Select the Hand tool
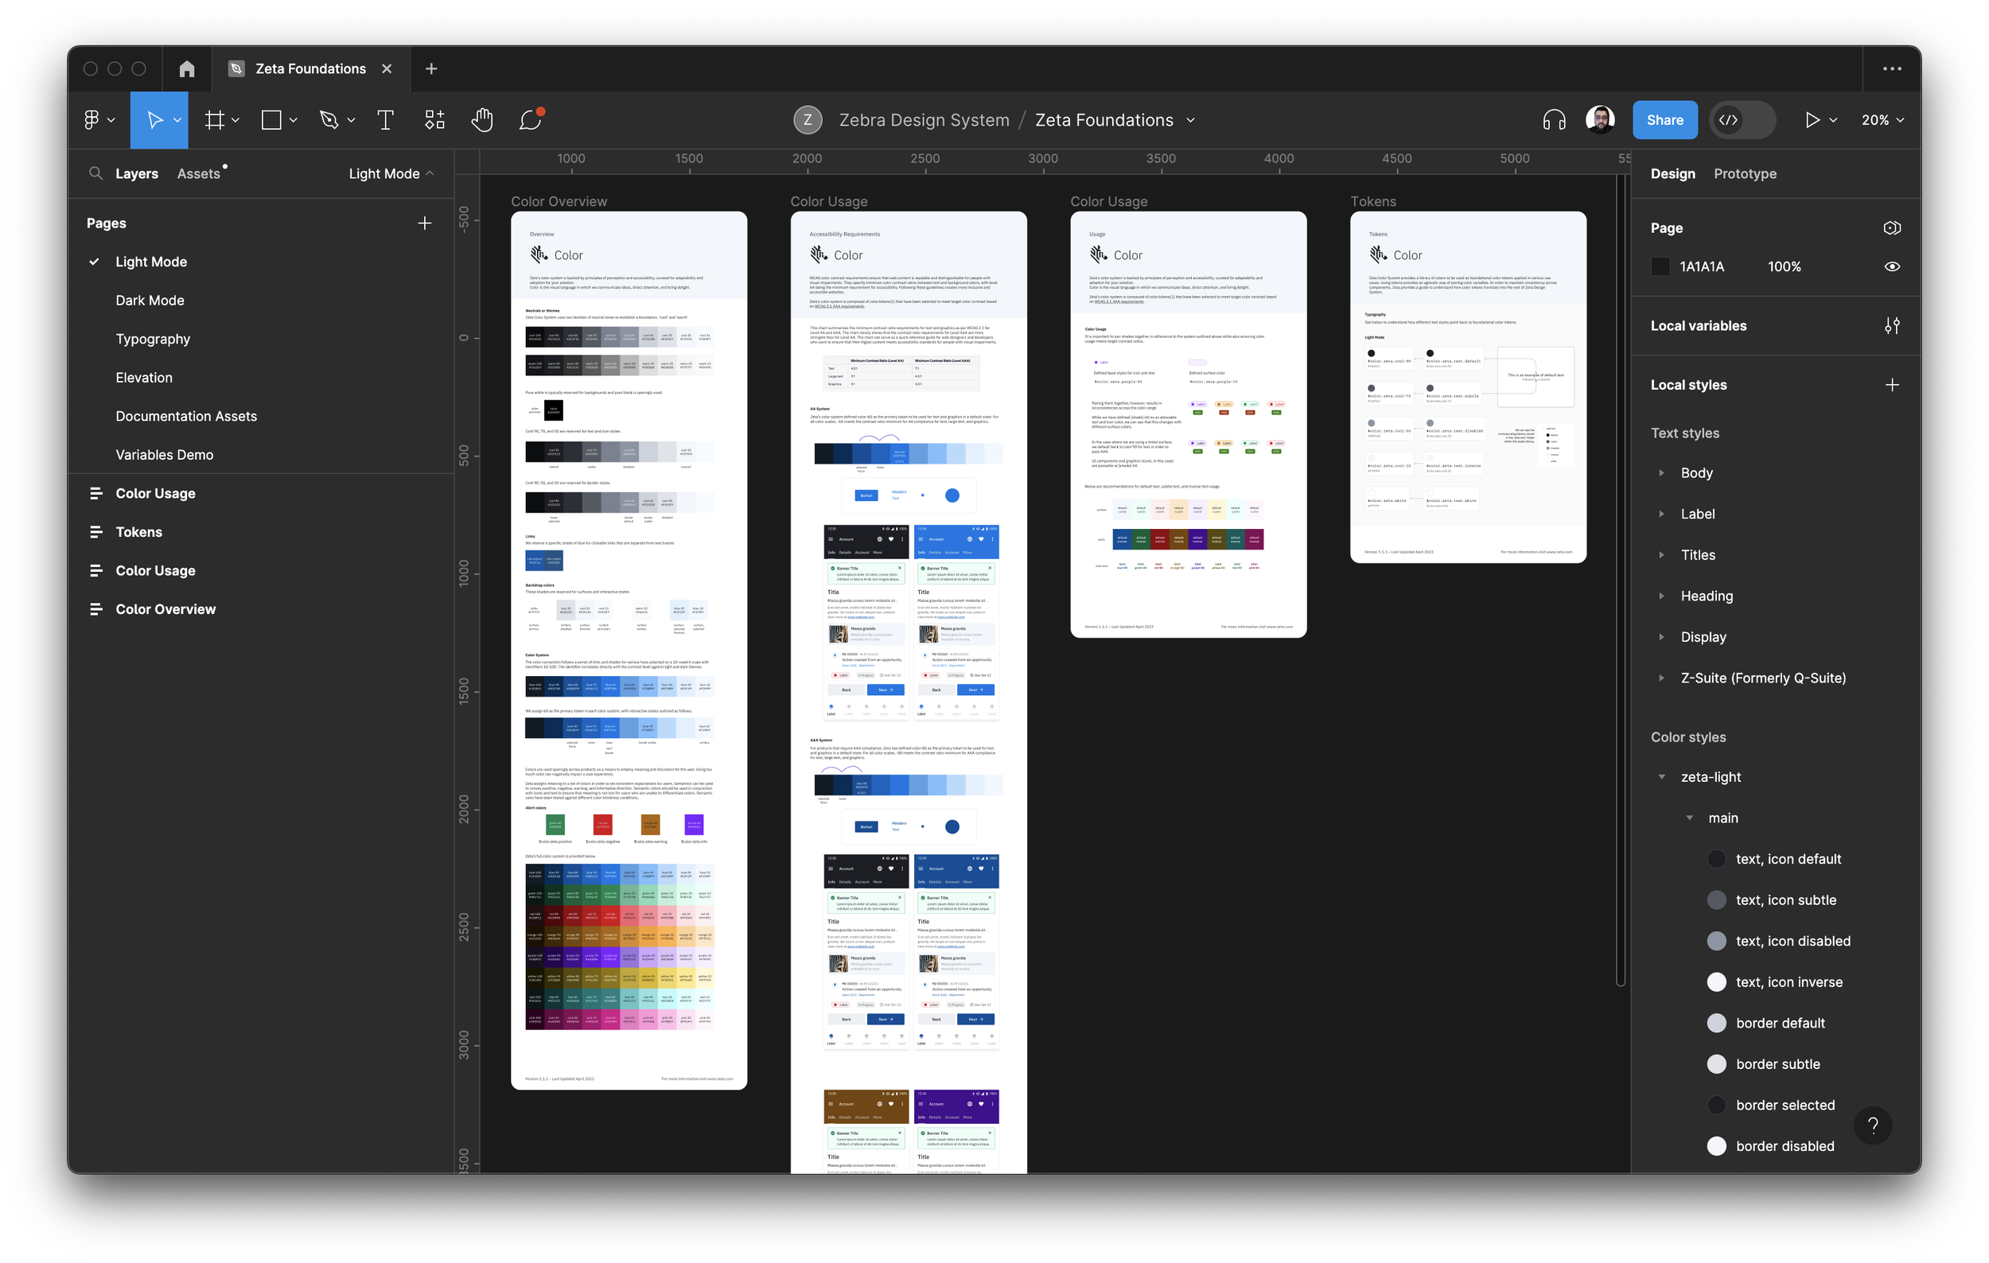The width and height of the screenshot is (1989, 1263). click(481, 121)
